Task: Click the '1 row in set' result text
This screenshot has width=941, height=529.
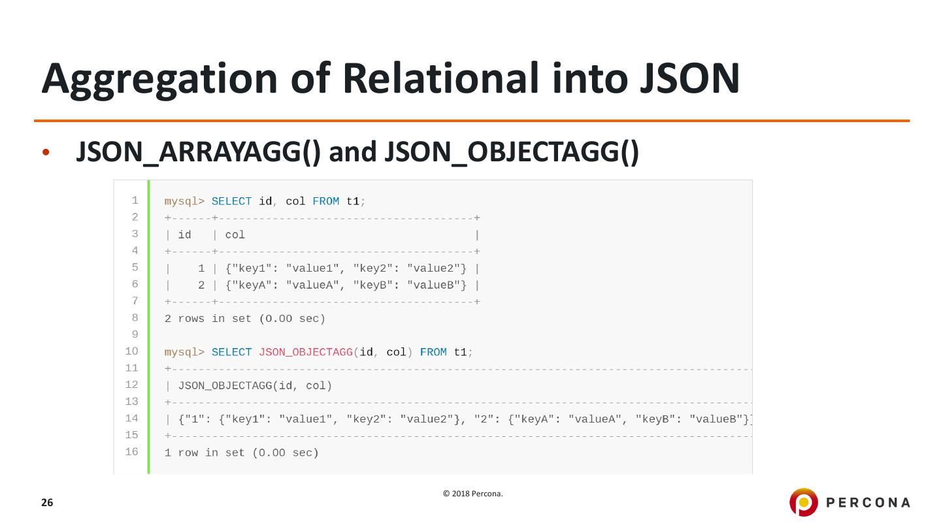Action: 241,453
